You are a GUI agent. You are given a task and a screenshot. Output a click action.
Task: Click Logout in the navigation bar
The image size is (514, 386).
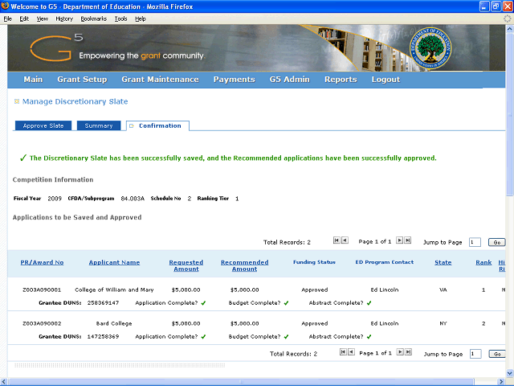tap(385, 80)
